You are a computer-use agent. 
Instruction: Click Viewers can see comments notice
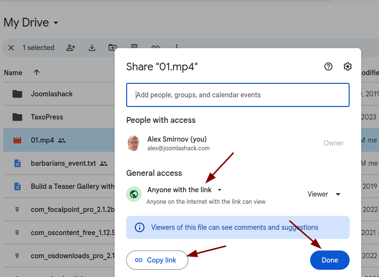click(235, 227)
